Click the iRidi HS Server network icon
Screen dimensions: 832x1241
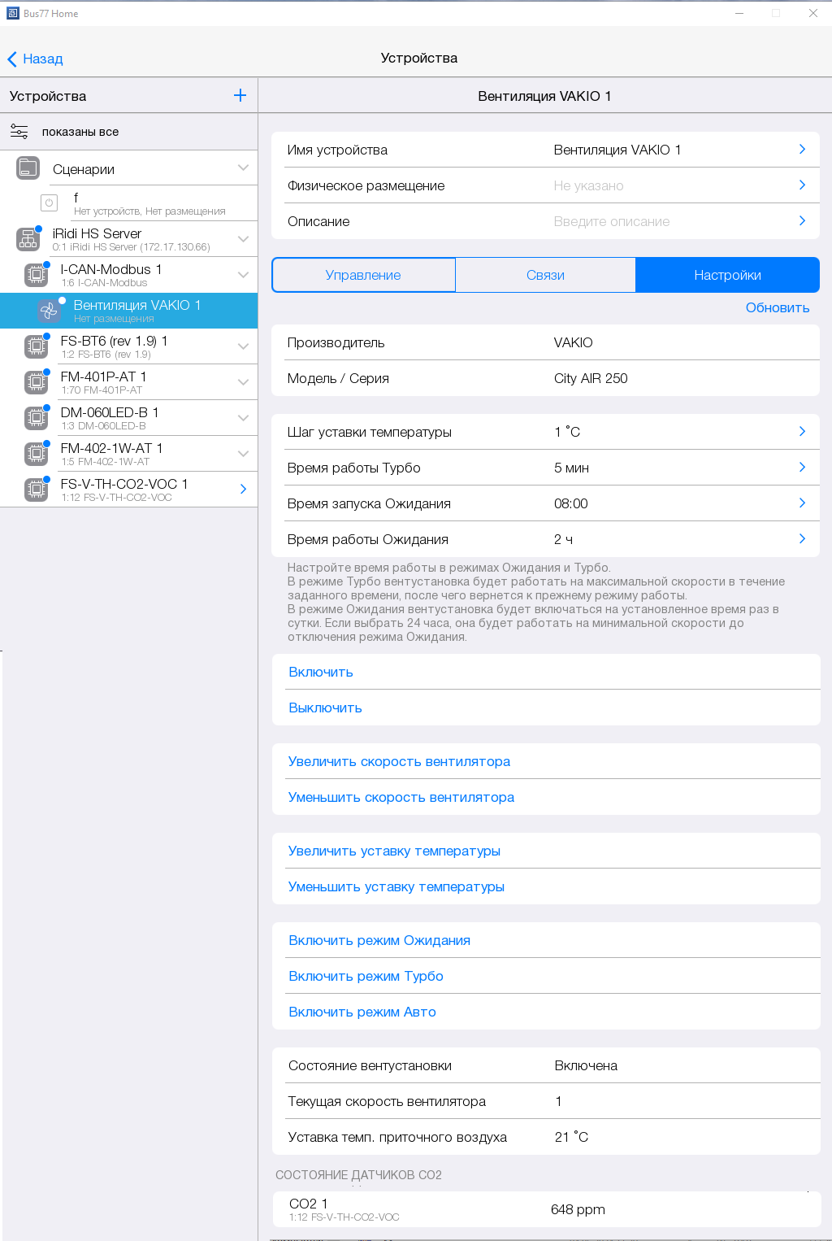coord(28,239)
